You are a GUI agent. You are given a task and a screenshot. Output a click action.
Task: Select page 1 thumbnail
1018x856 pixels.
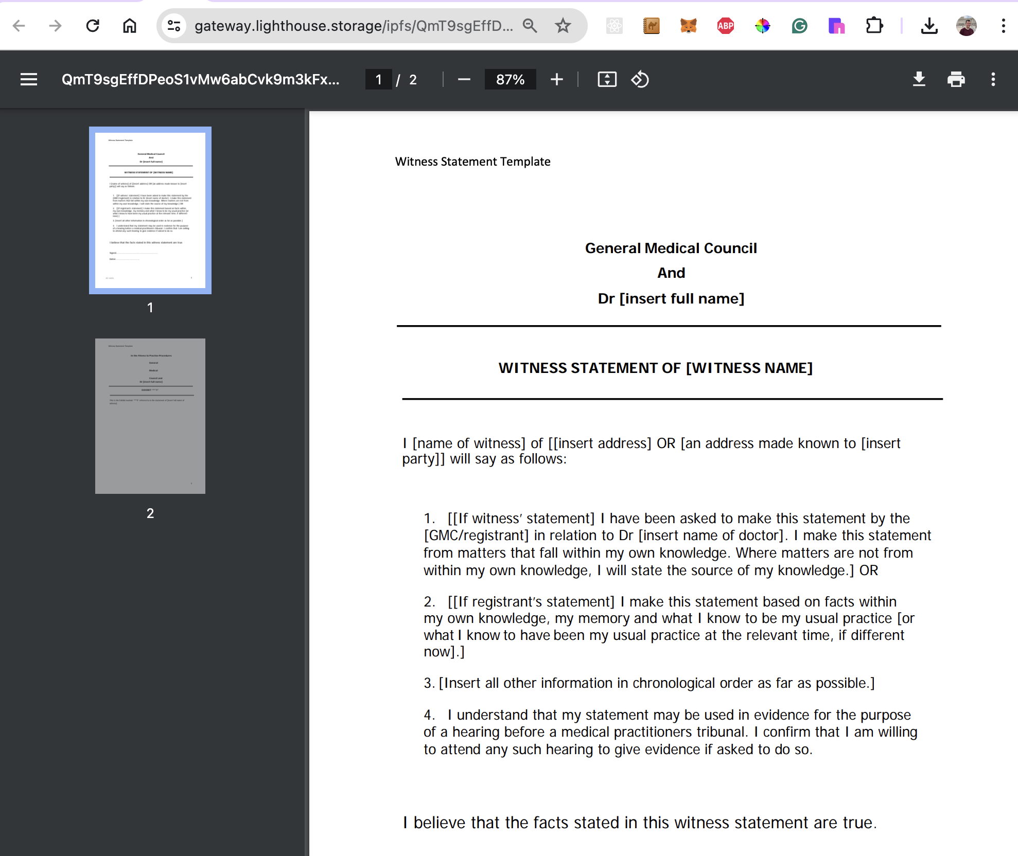[150, 210]
